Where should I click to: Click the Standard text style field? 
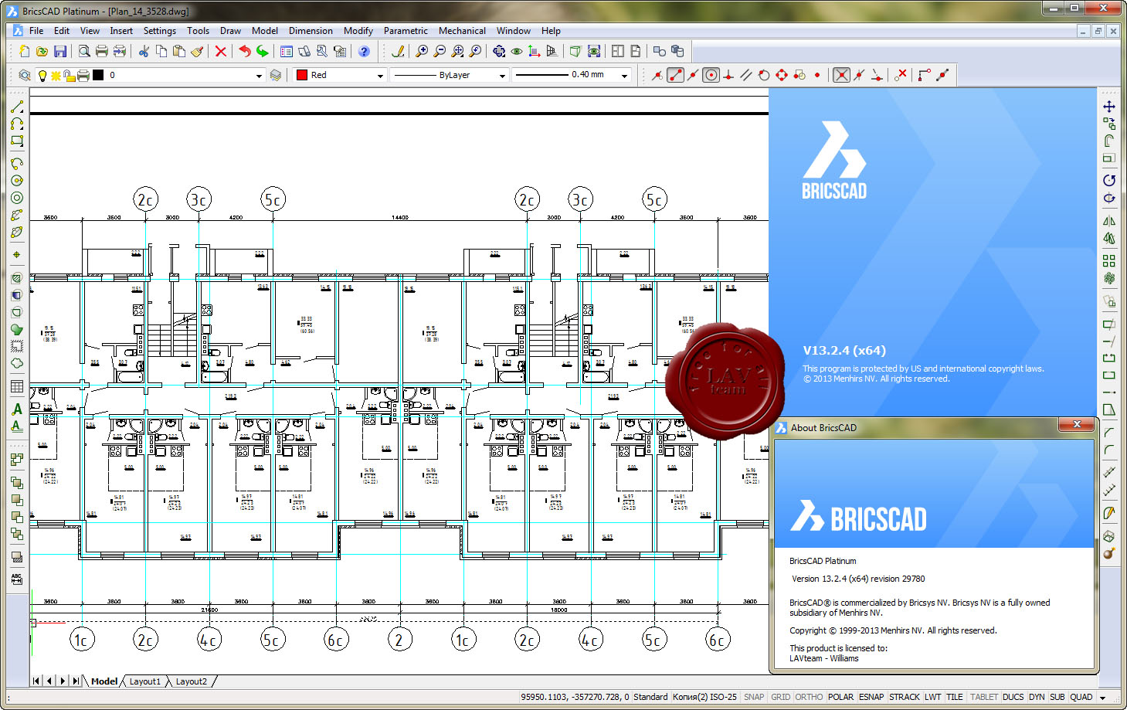coord(650,697)
